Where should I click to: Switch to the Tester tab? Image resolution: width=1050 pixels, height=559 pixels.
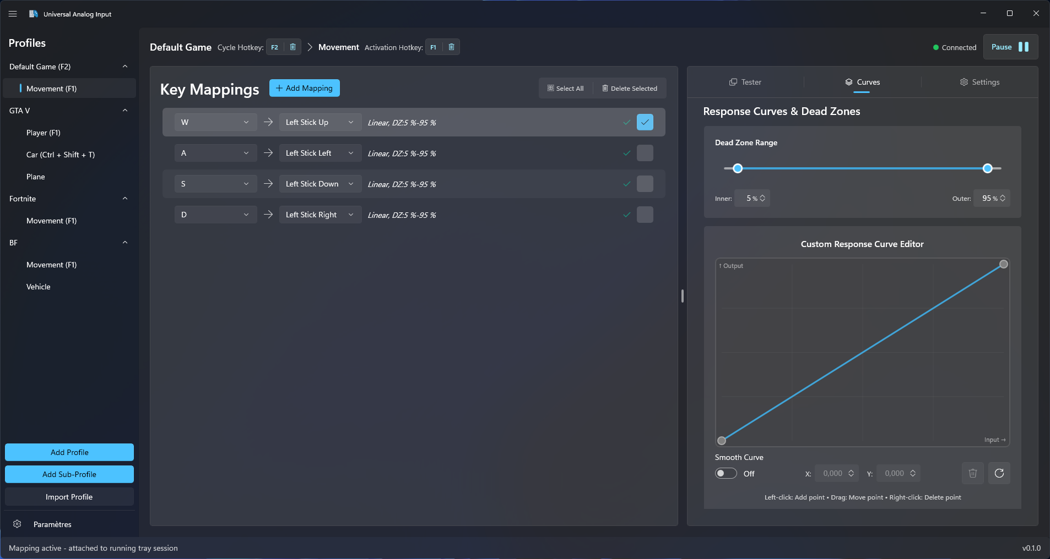click(745, 82)
